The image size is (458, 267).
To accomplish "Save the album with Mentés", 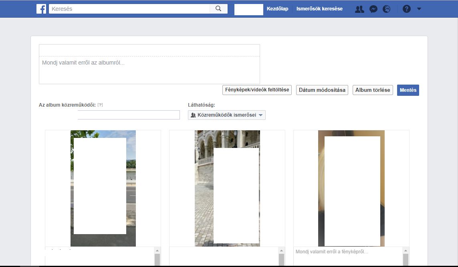I will [x=408, y=90].
